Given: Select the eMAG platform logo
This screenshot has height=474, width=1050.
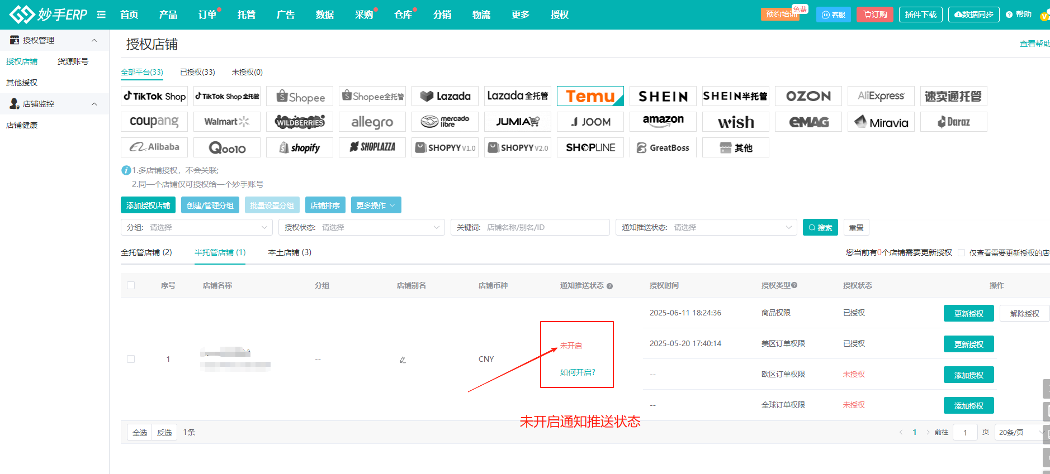Looking at the screenshot, I should [x=808, y=122].
